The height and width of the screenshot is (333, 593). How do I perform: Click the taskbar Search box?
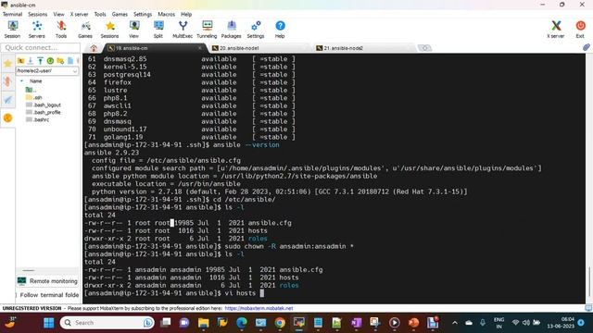pos(107,323)
